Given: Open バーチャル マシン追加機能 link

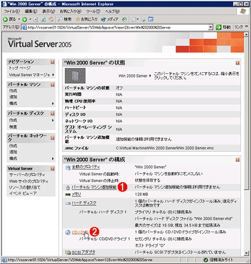Looking at the screenshot, I should click(94, 187).
